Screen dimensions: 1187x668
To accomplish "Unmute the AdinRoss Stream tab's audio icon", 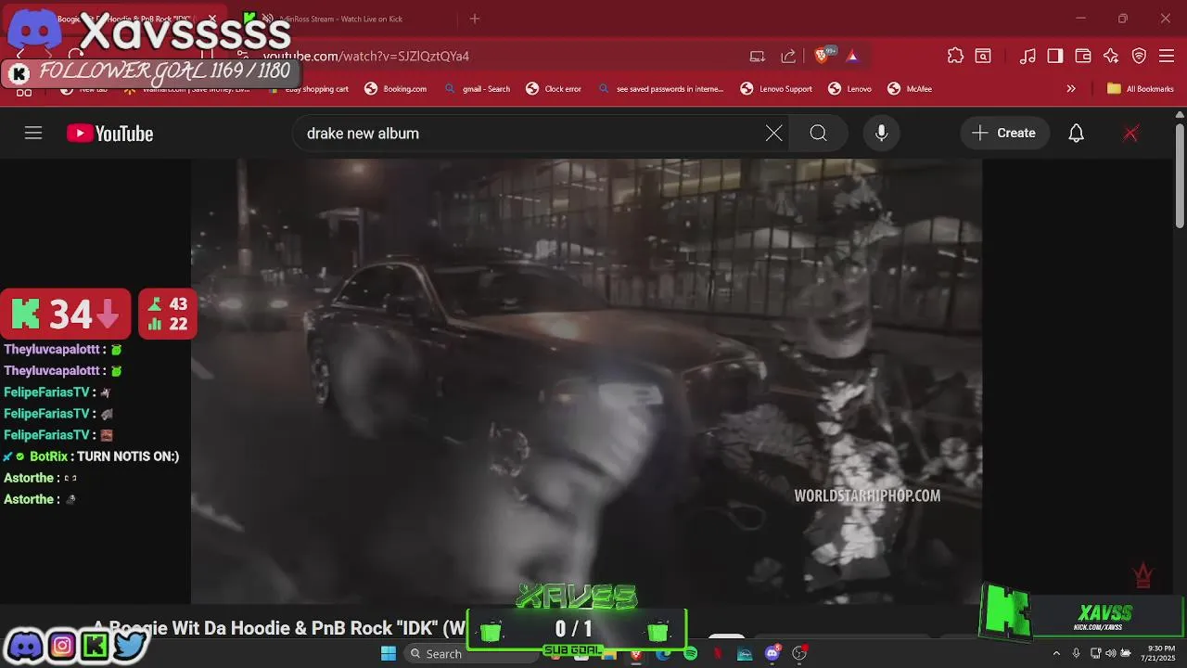I will click(267, 19).
